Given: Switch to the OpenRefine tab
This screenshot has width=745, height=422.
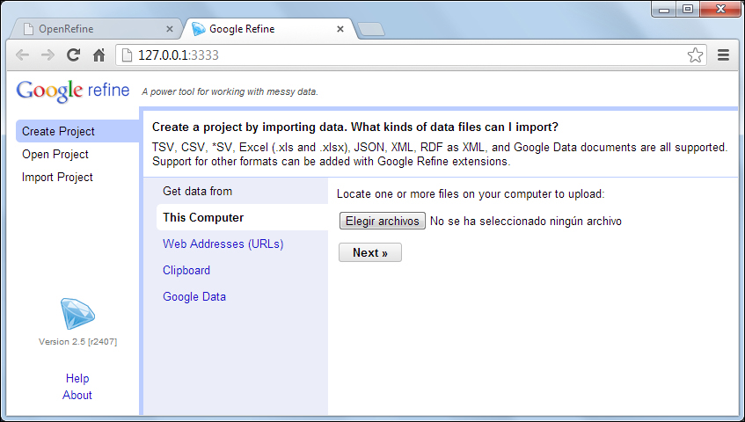Looking at the screenshot, I should click(x=95, y=29).
